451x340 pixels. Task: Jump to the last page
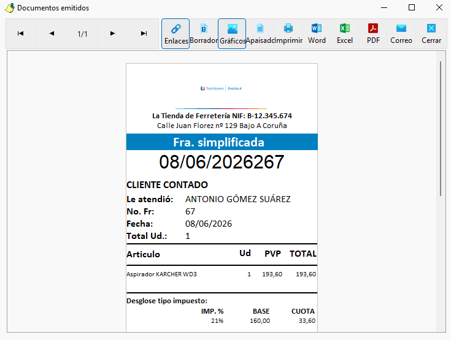pos(144,34)
